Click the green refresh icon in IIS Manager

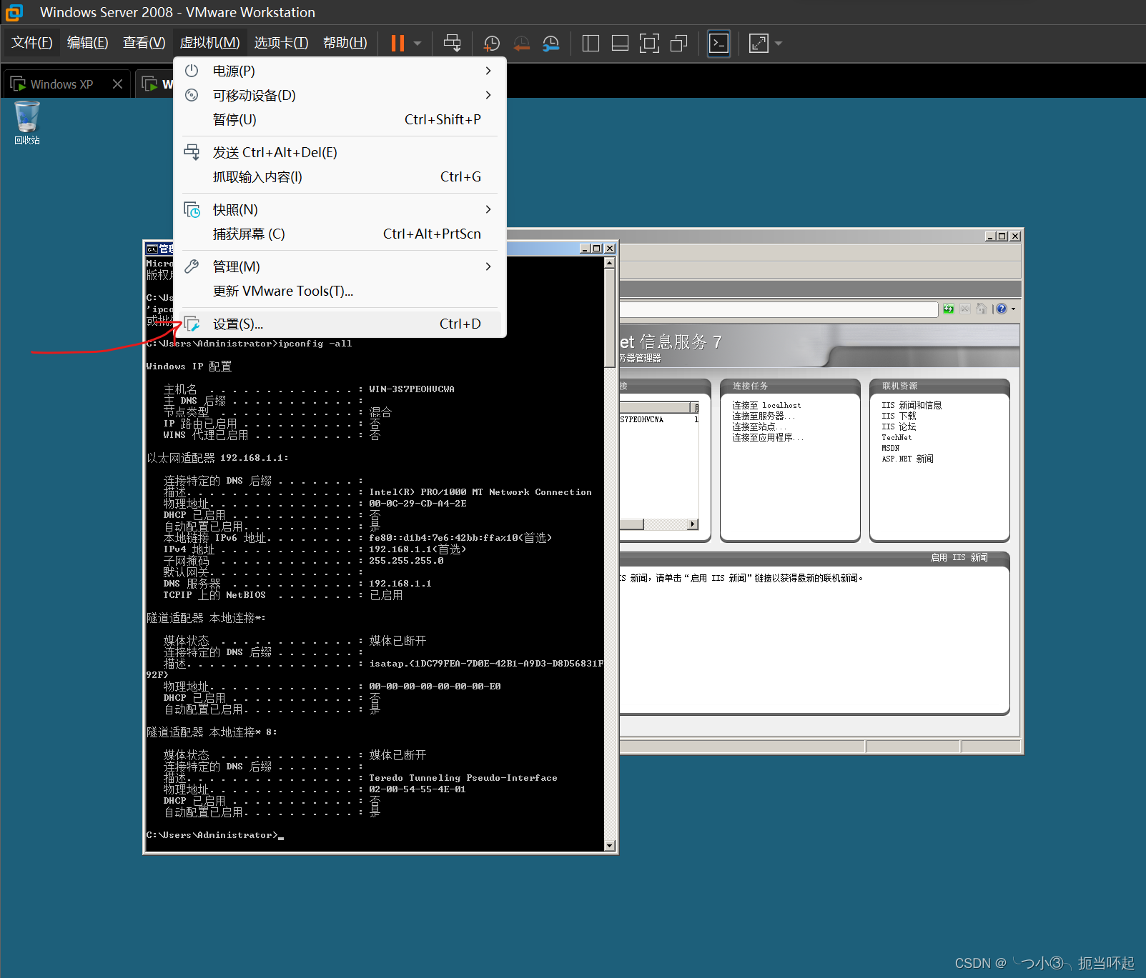pos(949,309)
